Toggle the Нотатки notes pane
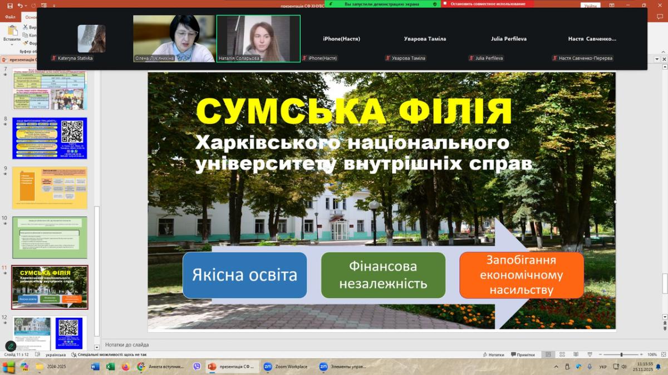The width and height of the screenshot is (668, 375). (x=493, y=354)
